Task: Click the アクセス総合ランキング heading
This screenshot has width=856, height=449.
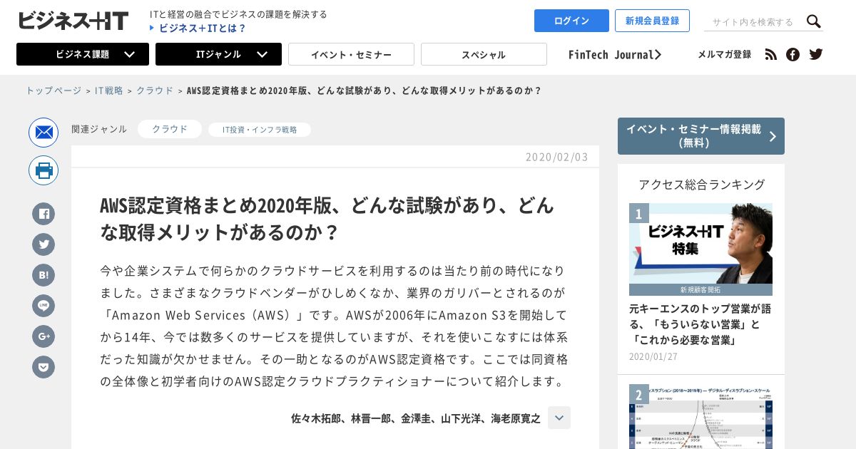Action: pos(701,185)
